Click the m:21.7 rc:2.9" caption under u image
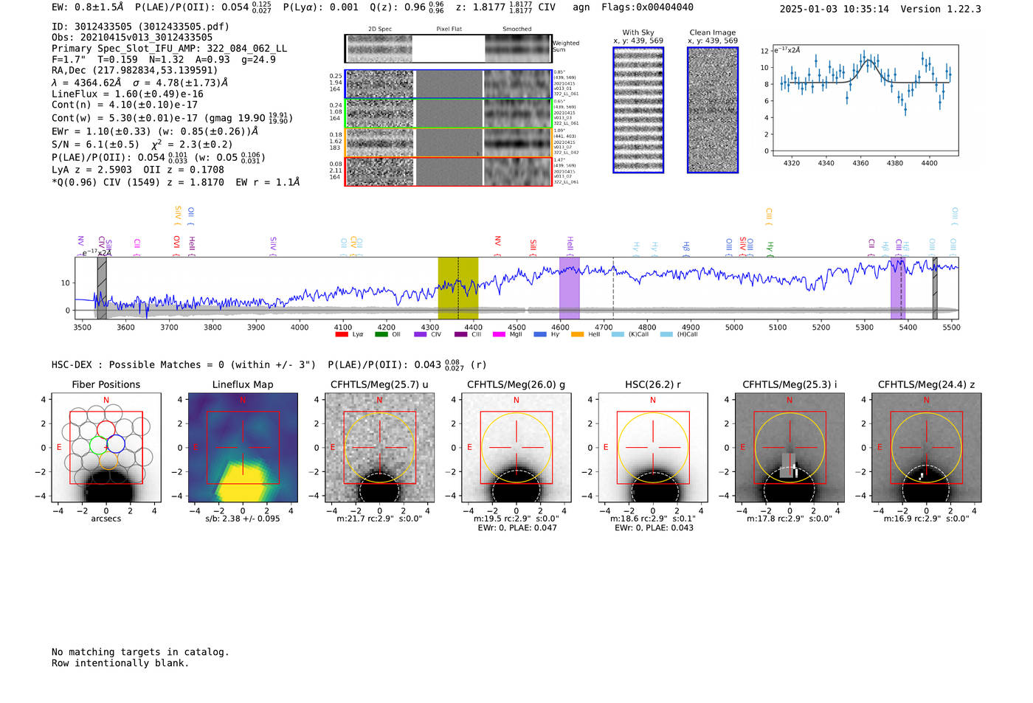Viewport: 1033px width, 703px height. (379, 519)
